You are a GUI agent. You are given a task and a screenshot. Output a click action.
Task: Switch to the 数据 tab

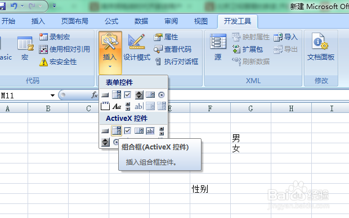point(141,21)
